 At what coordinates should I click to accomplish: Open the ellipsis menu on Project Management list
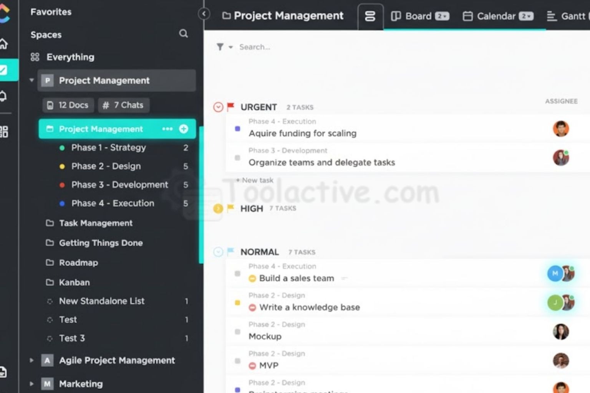[x=167, y=129]
